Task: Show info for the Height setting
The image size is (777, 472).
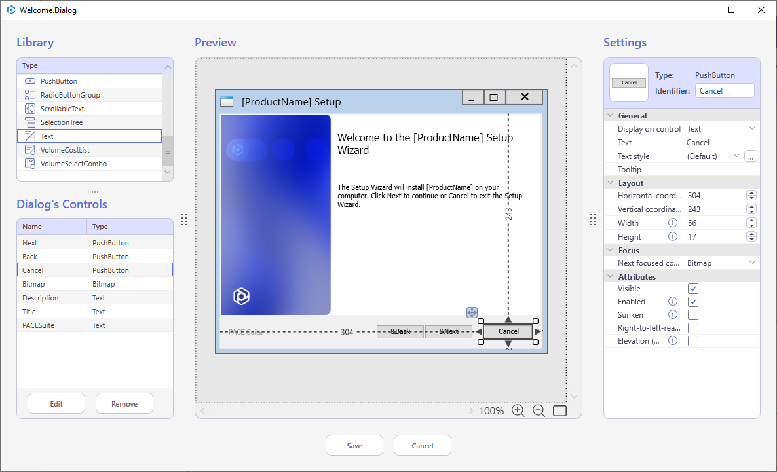Action: (x=672, y=236)
